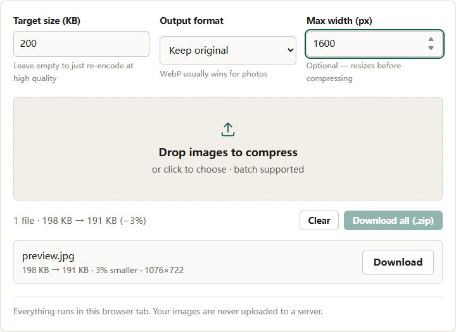Click the 'Output format' label
The width and height of the screenshot is (456, 332).
192,21
